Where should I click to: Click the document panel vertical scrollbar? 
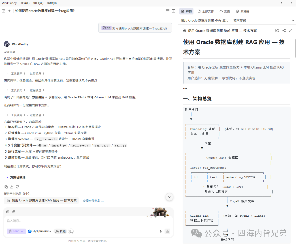295,48
